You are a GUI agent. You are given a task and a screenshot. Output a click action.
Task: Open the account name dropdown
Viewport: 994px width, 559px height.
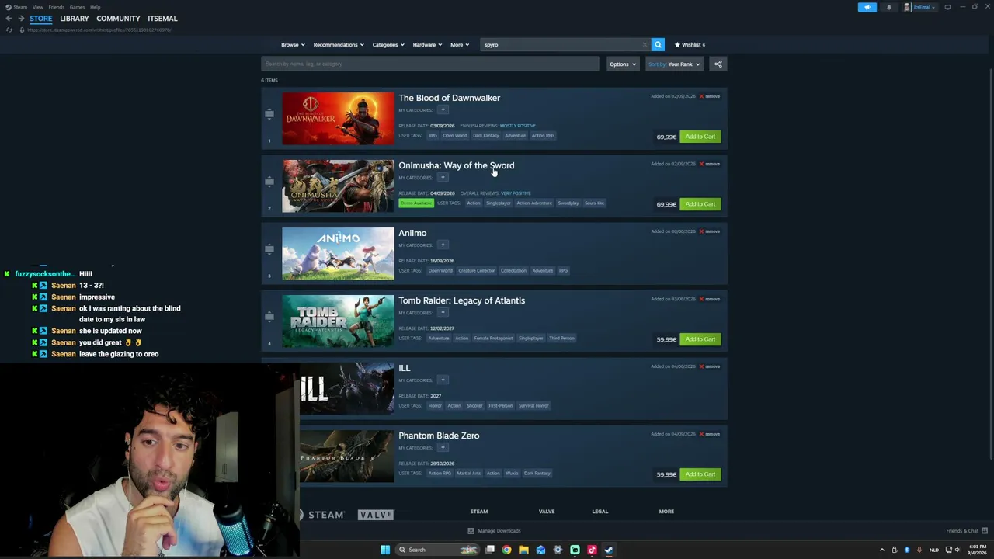pos(924,7)
